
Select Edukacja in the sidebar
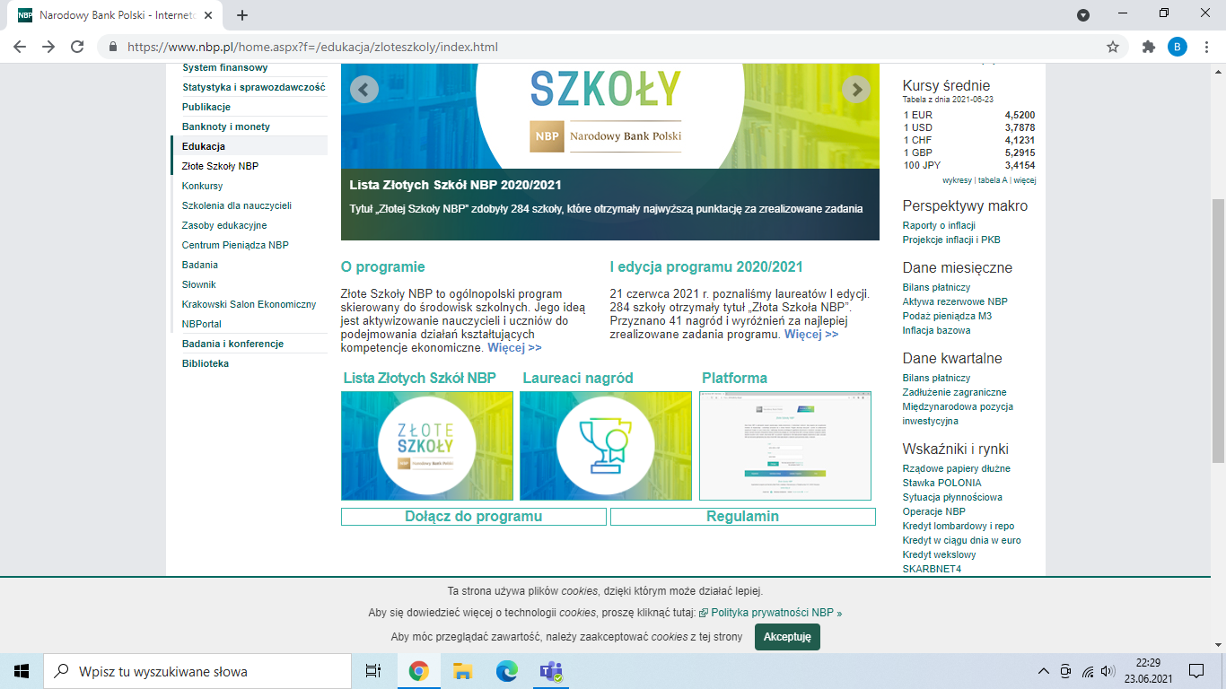204,146
